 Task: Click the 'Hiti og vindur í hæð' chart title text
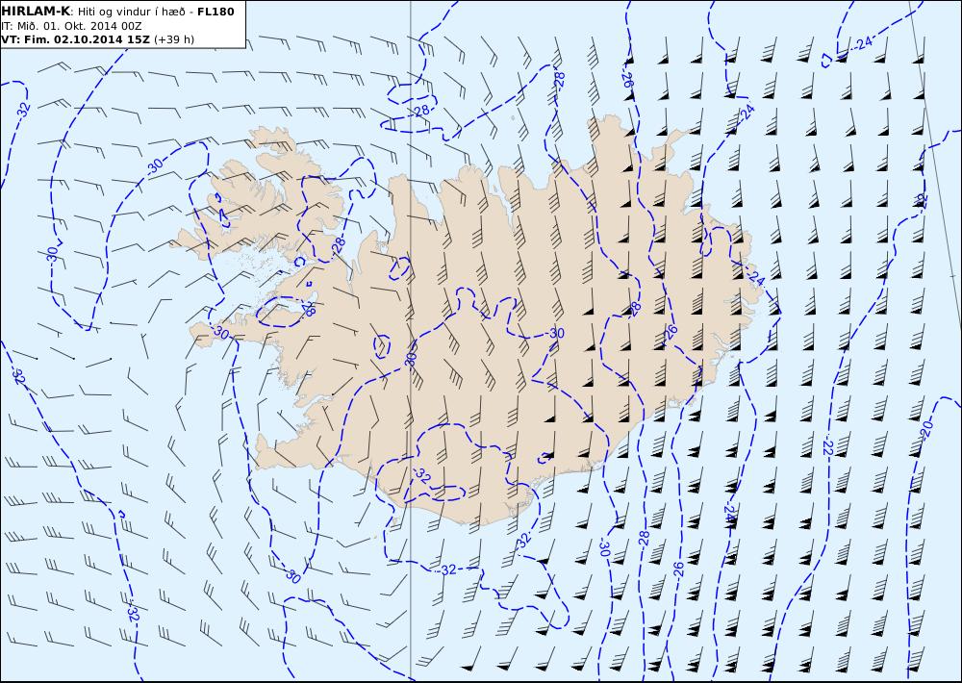(x=132, y=12)
